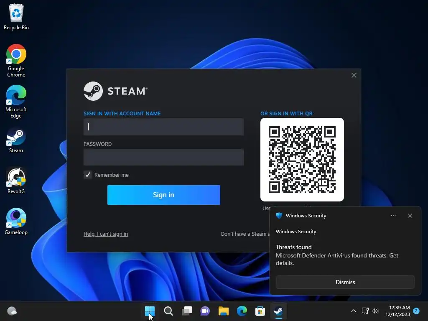Open Microsoft Store from the taskbar
This screenshot has height=321, width=428.
(x=260, y=311)
